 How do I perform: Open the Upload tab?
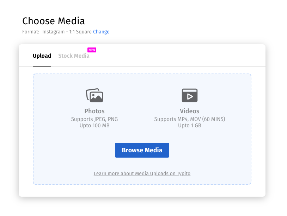click(x=42, y=56)
